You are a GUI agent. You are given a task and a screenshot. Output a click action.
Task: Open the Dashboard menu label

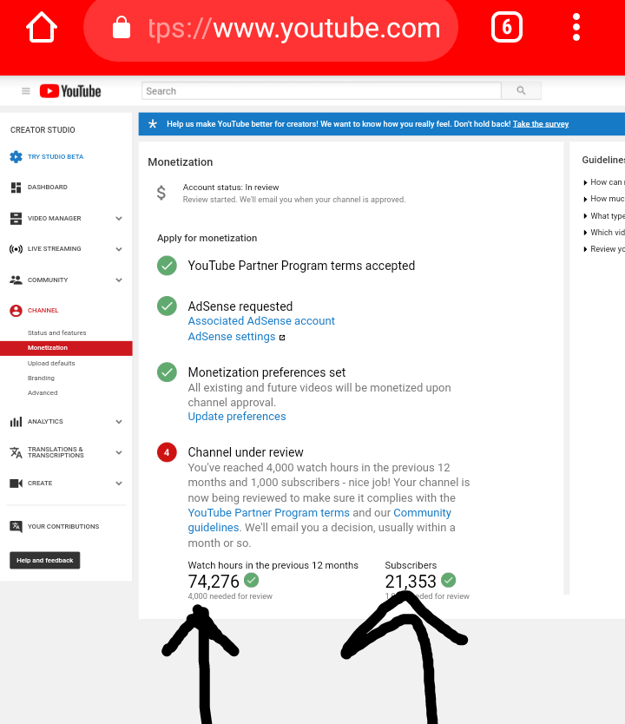[x=48, y=187]
